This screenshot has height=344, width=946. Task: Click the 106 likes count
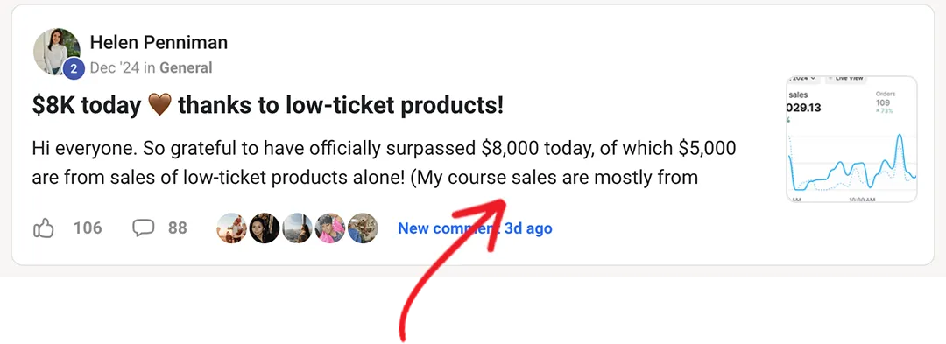[88, 228]
